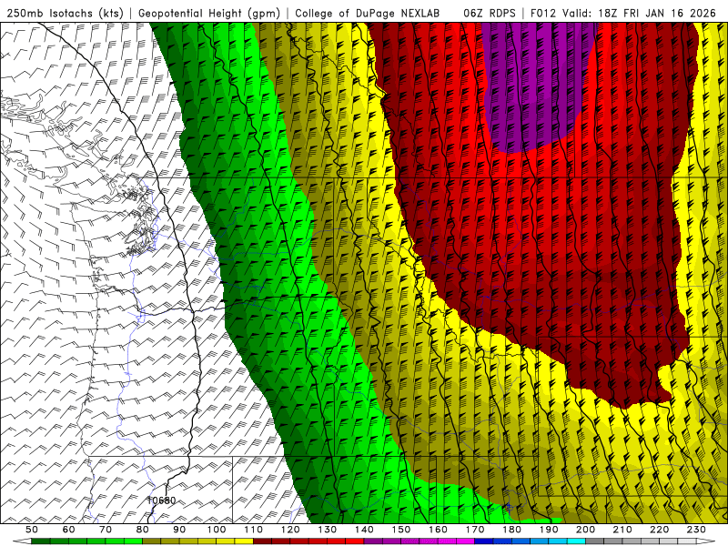This screenshot has height=546, width=728.
Task: Click the cyan swatch left of 200
Action: coord(576,541)
